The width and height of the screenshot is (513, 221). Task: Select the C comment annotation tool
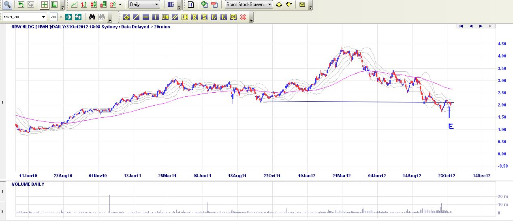tap(233, 17)
